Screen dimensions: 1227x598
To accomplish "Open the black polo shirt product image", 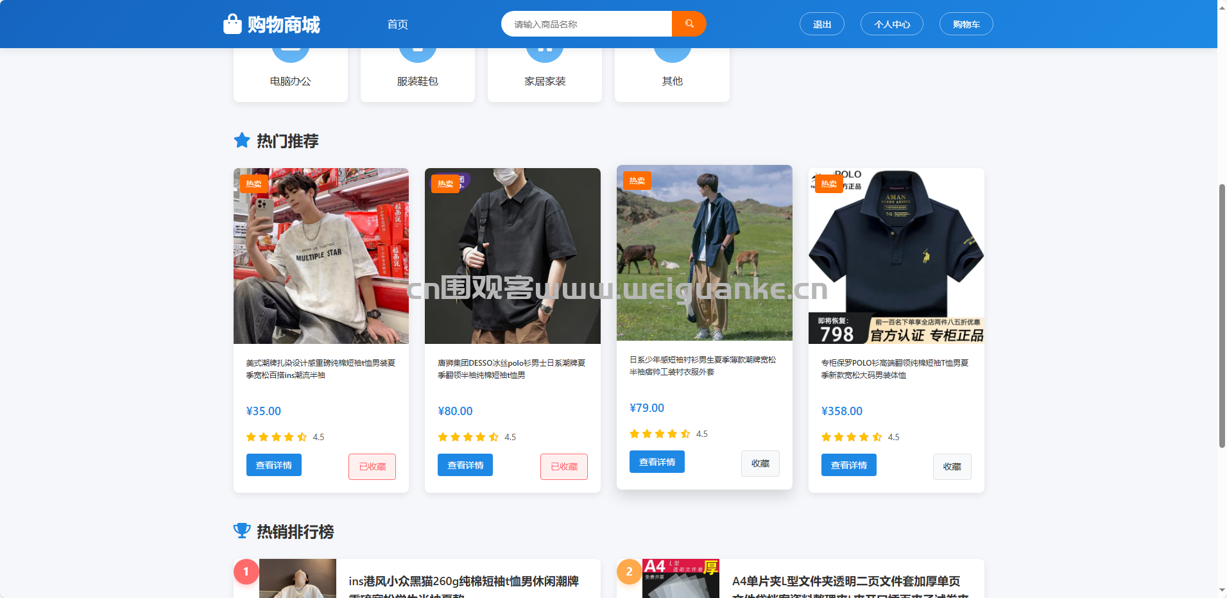I will [513, 256].
